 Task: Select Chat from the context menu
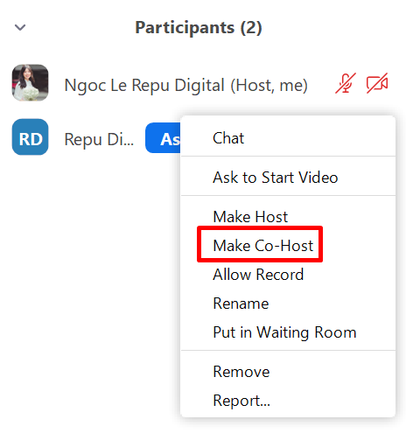(x=288, y=138)
